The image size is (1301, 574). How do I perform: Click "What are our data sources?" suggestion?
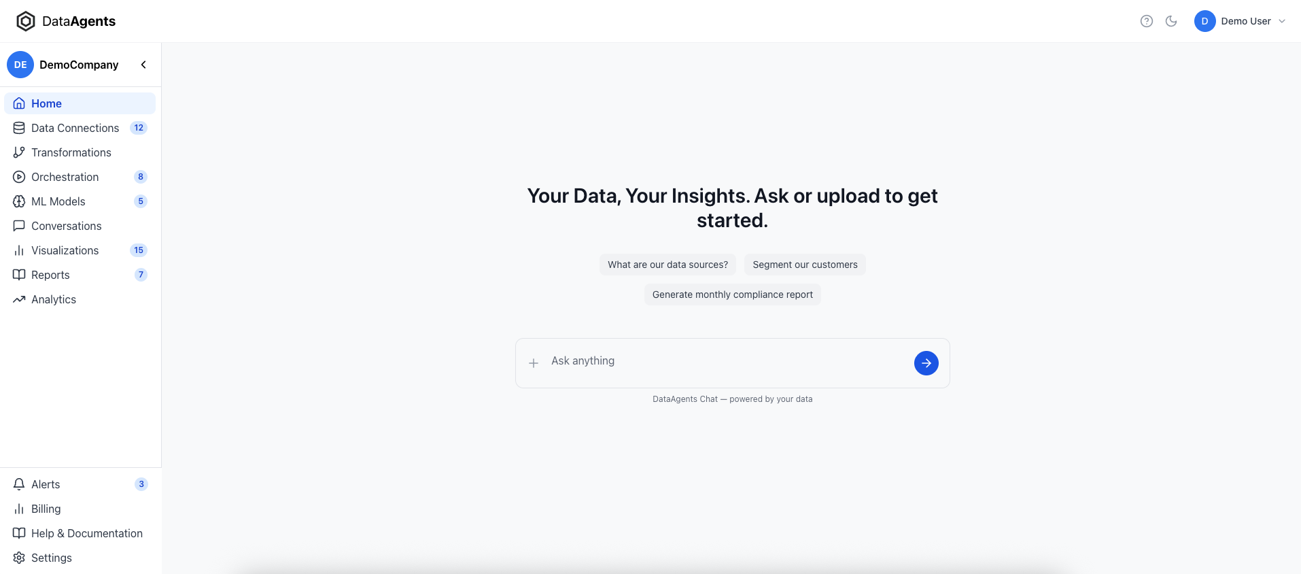pyautogui.click(x=667, y=265)
